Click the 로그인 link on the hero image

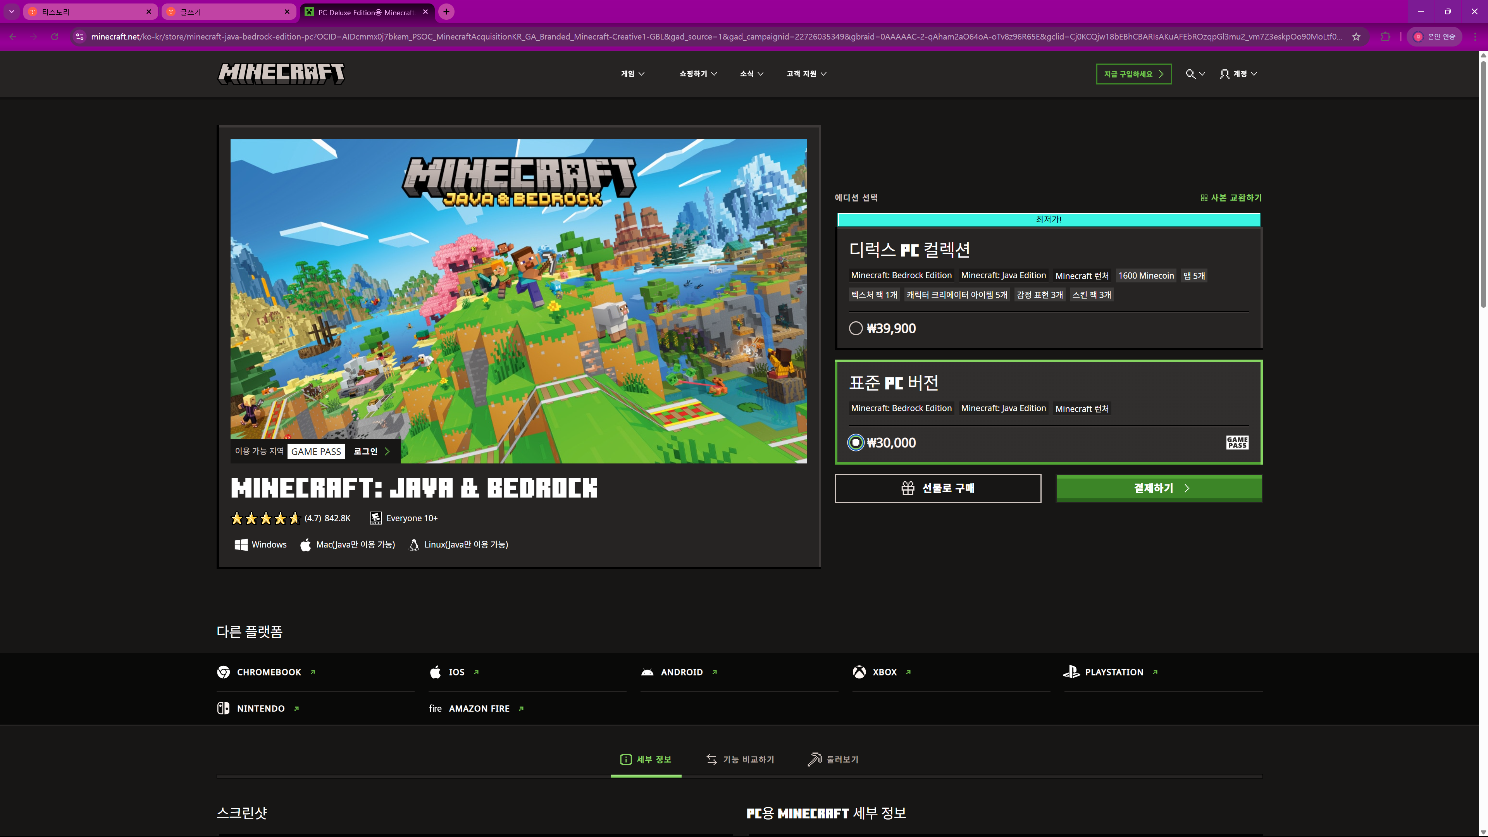pos(372,451)
